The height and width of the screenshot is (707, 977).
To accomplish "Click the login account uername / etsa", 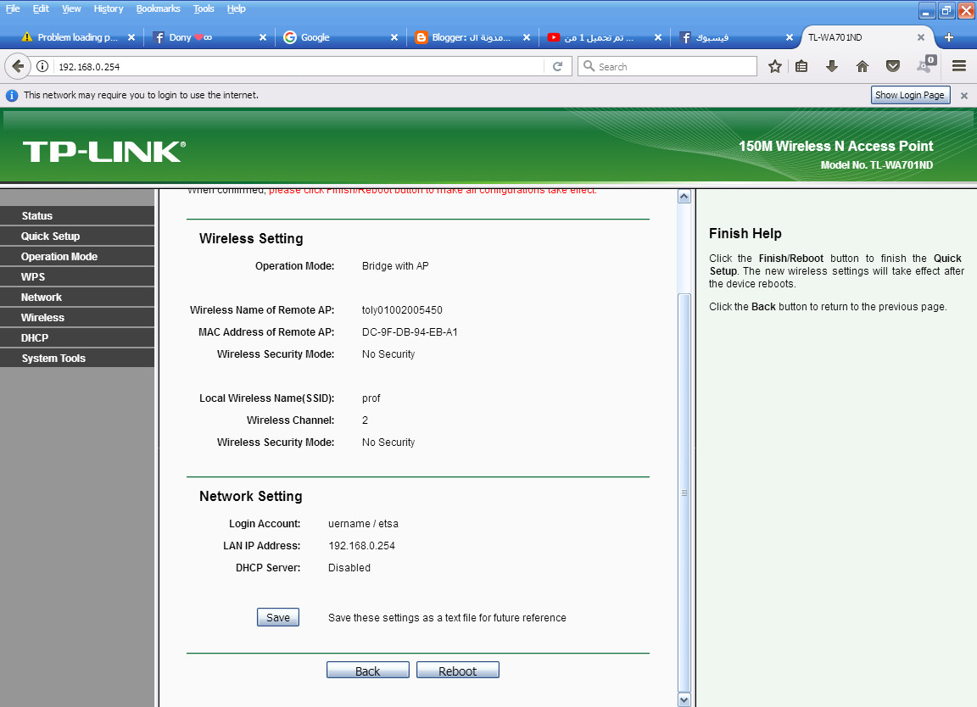I will pyautogui.click(x=363, y=524).
